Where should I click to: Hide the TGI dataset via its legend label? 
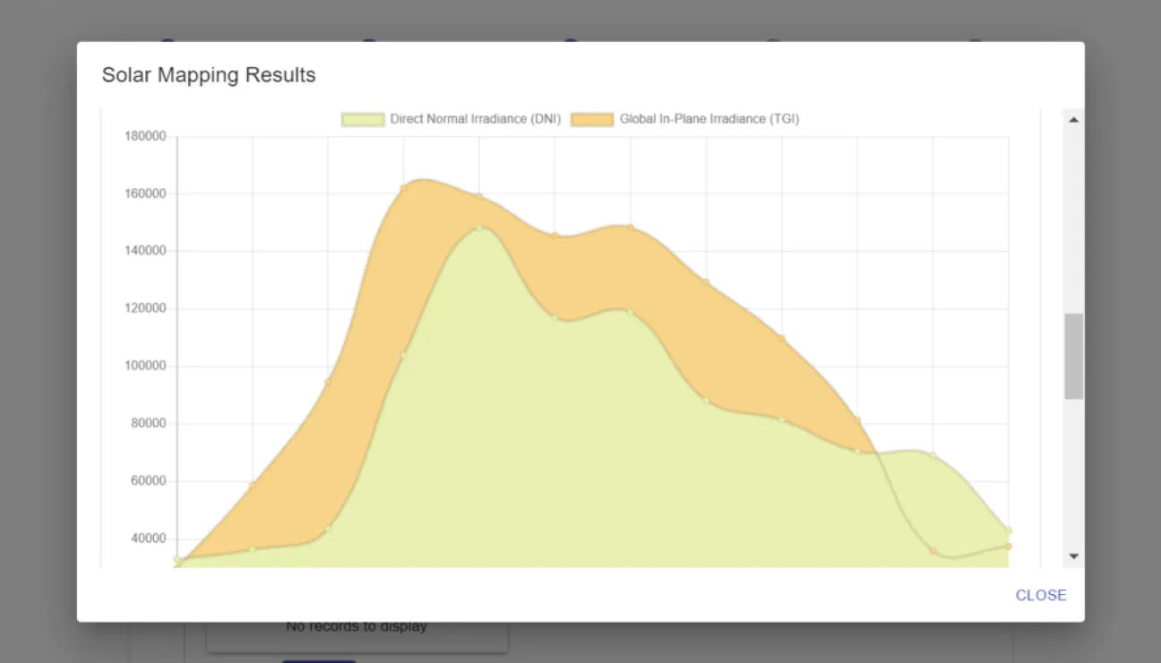(x=709, y=119)
